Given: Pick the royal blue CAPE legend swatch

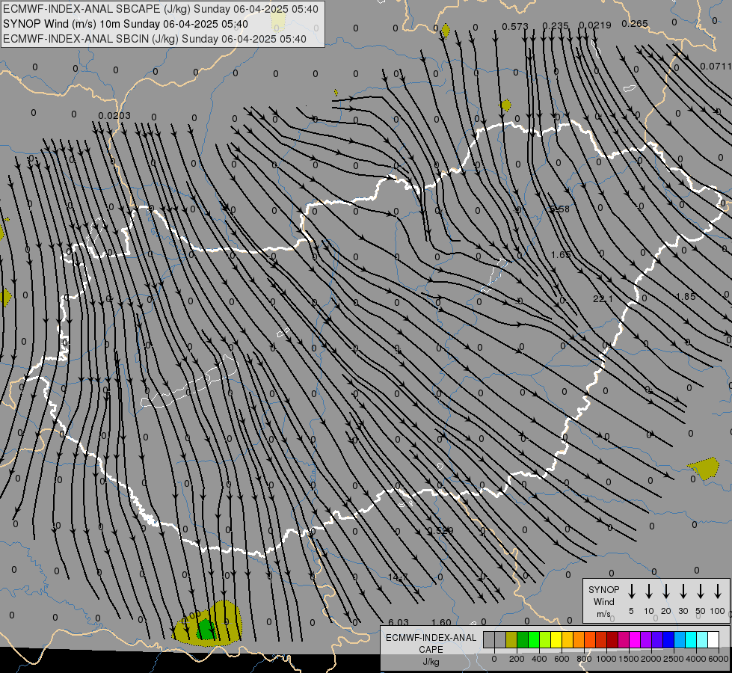Looking at the screenshot, I should pos(668,639).
